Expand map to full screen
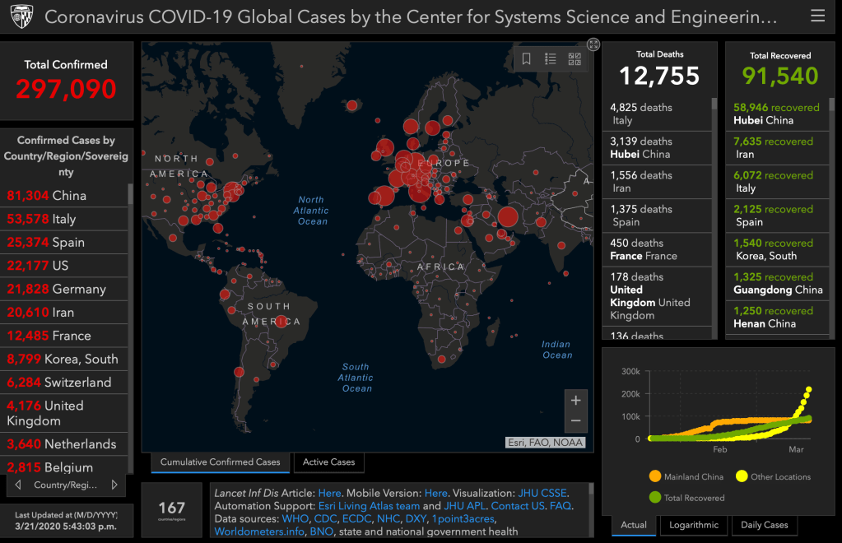The height and width of the screenshot is (543, 842). point(593,44)
